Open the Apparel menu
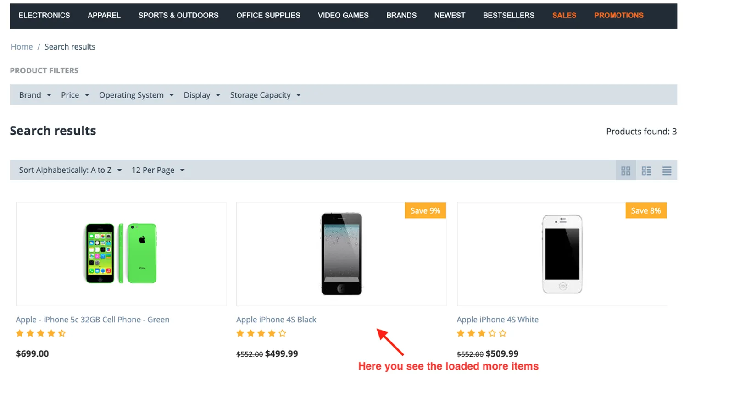This screenshot has width=734, height=403. pyautogui.click(x=104, y=15)
